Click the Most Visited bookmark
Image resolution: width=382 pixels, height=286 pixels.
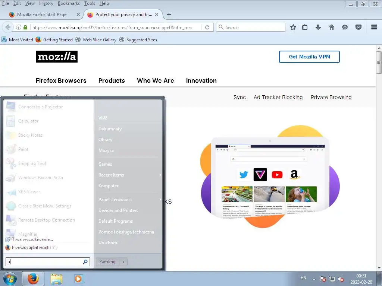[x=17, y=39]
